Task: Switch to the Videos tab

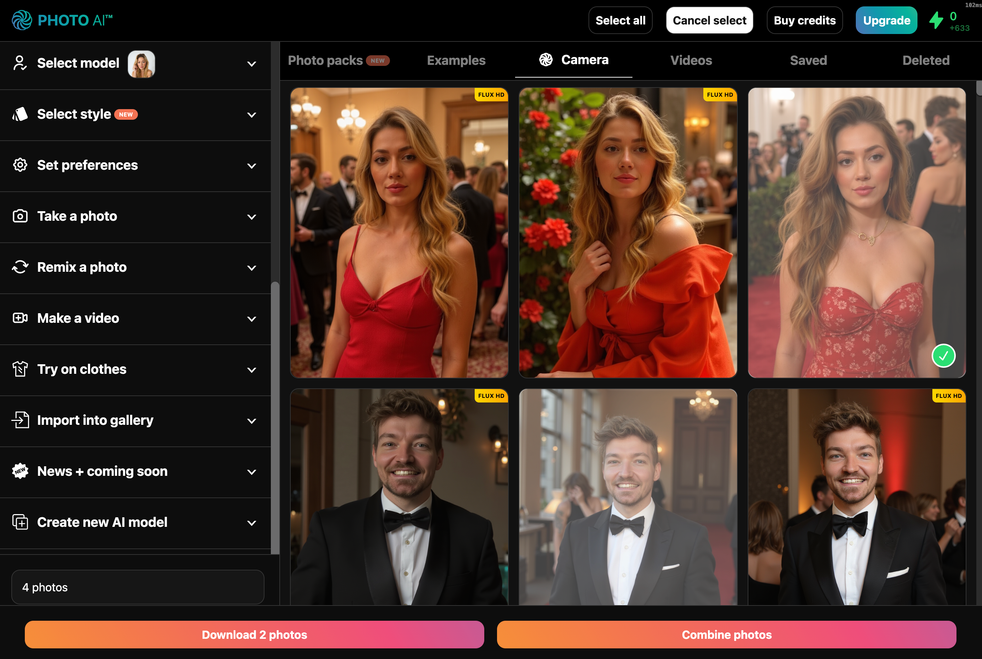Action: [x=691, y=61]
